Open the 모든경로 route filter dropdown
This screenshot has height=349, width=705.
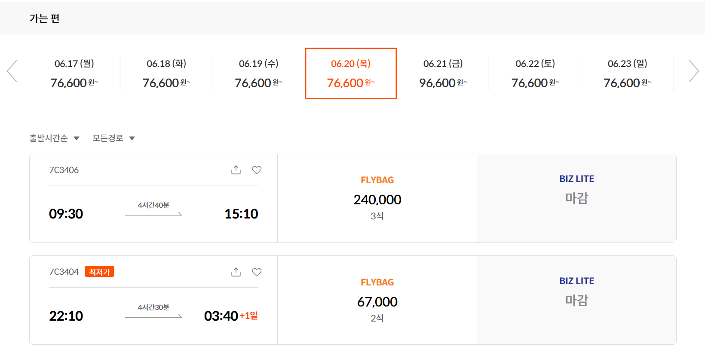click(113, 138)
